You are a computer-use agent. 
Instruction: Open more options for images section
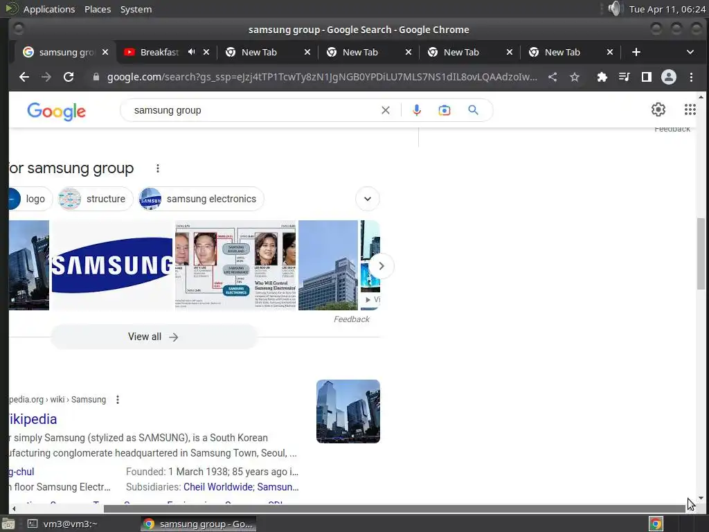pyautogui.click(x=157, y=168)
